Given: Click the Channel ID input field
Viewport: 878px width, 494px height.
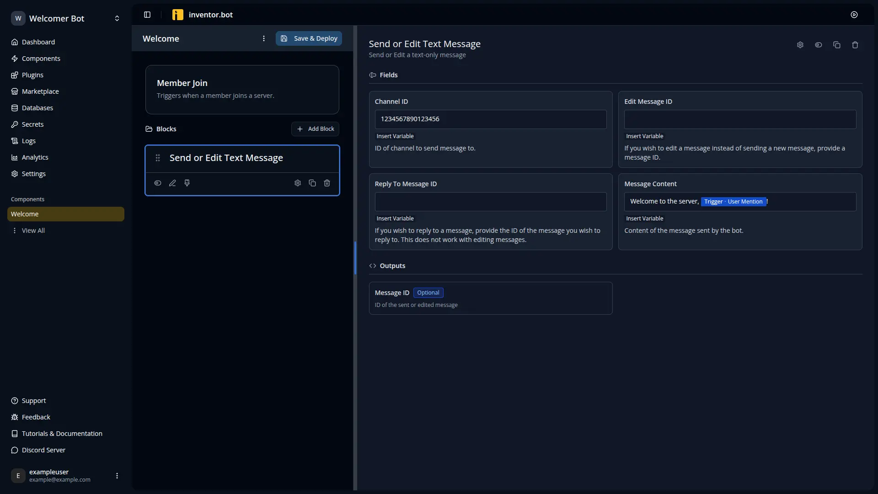Looking at the screenshot, I should [491, 119].
